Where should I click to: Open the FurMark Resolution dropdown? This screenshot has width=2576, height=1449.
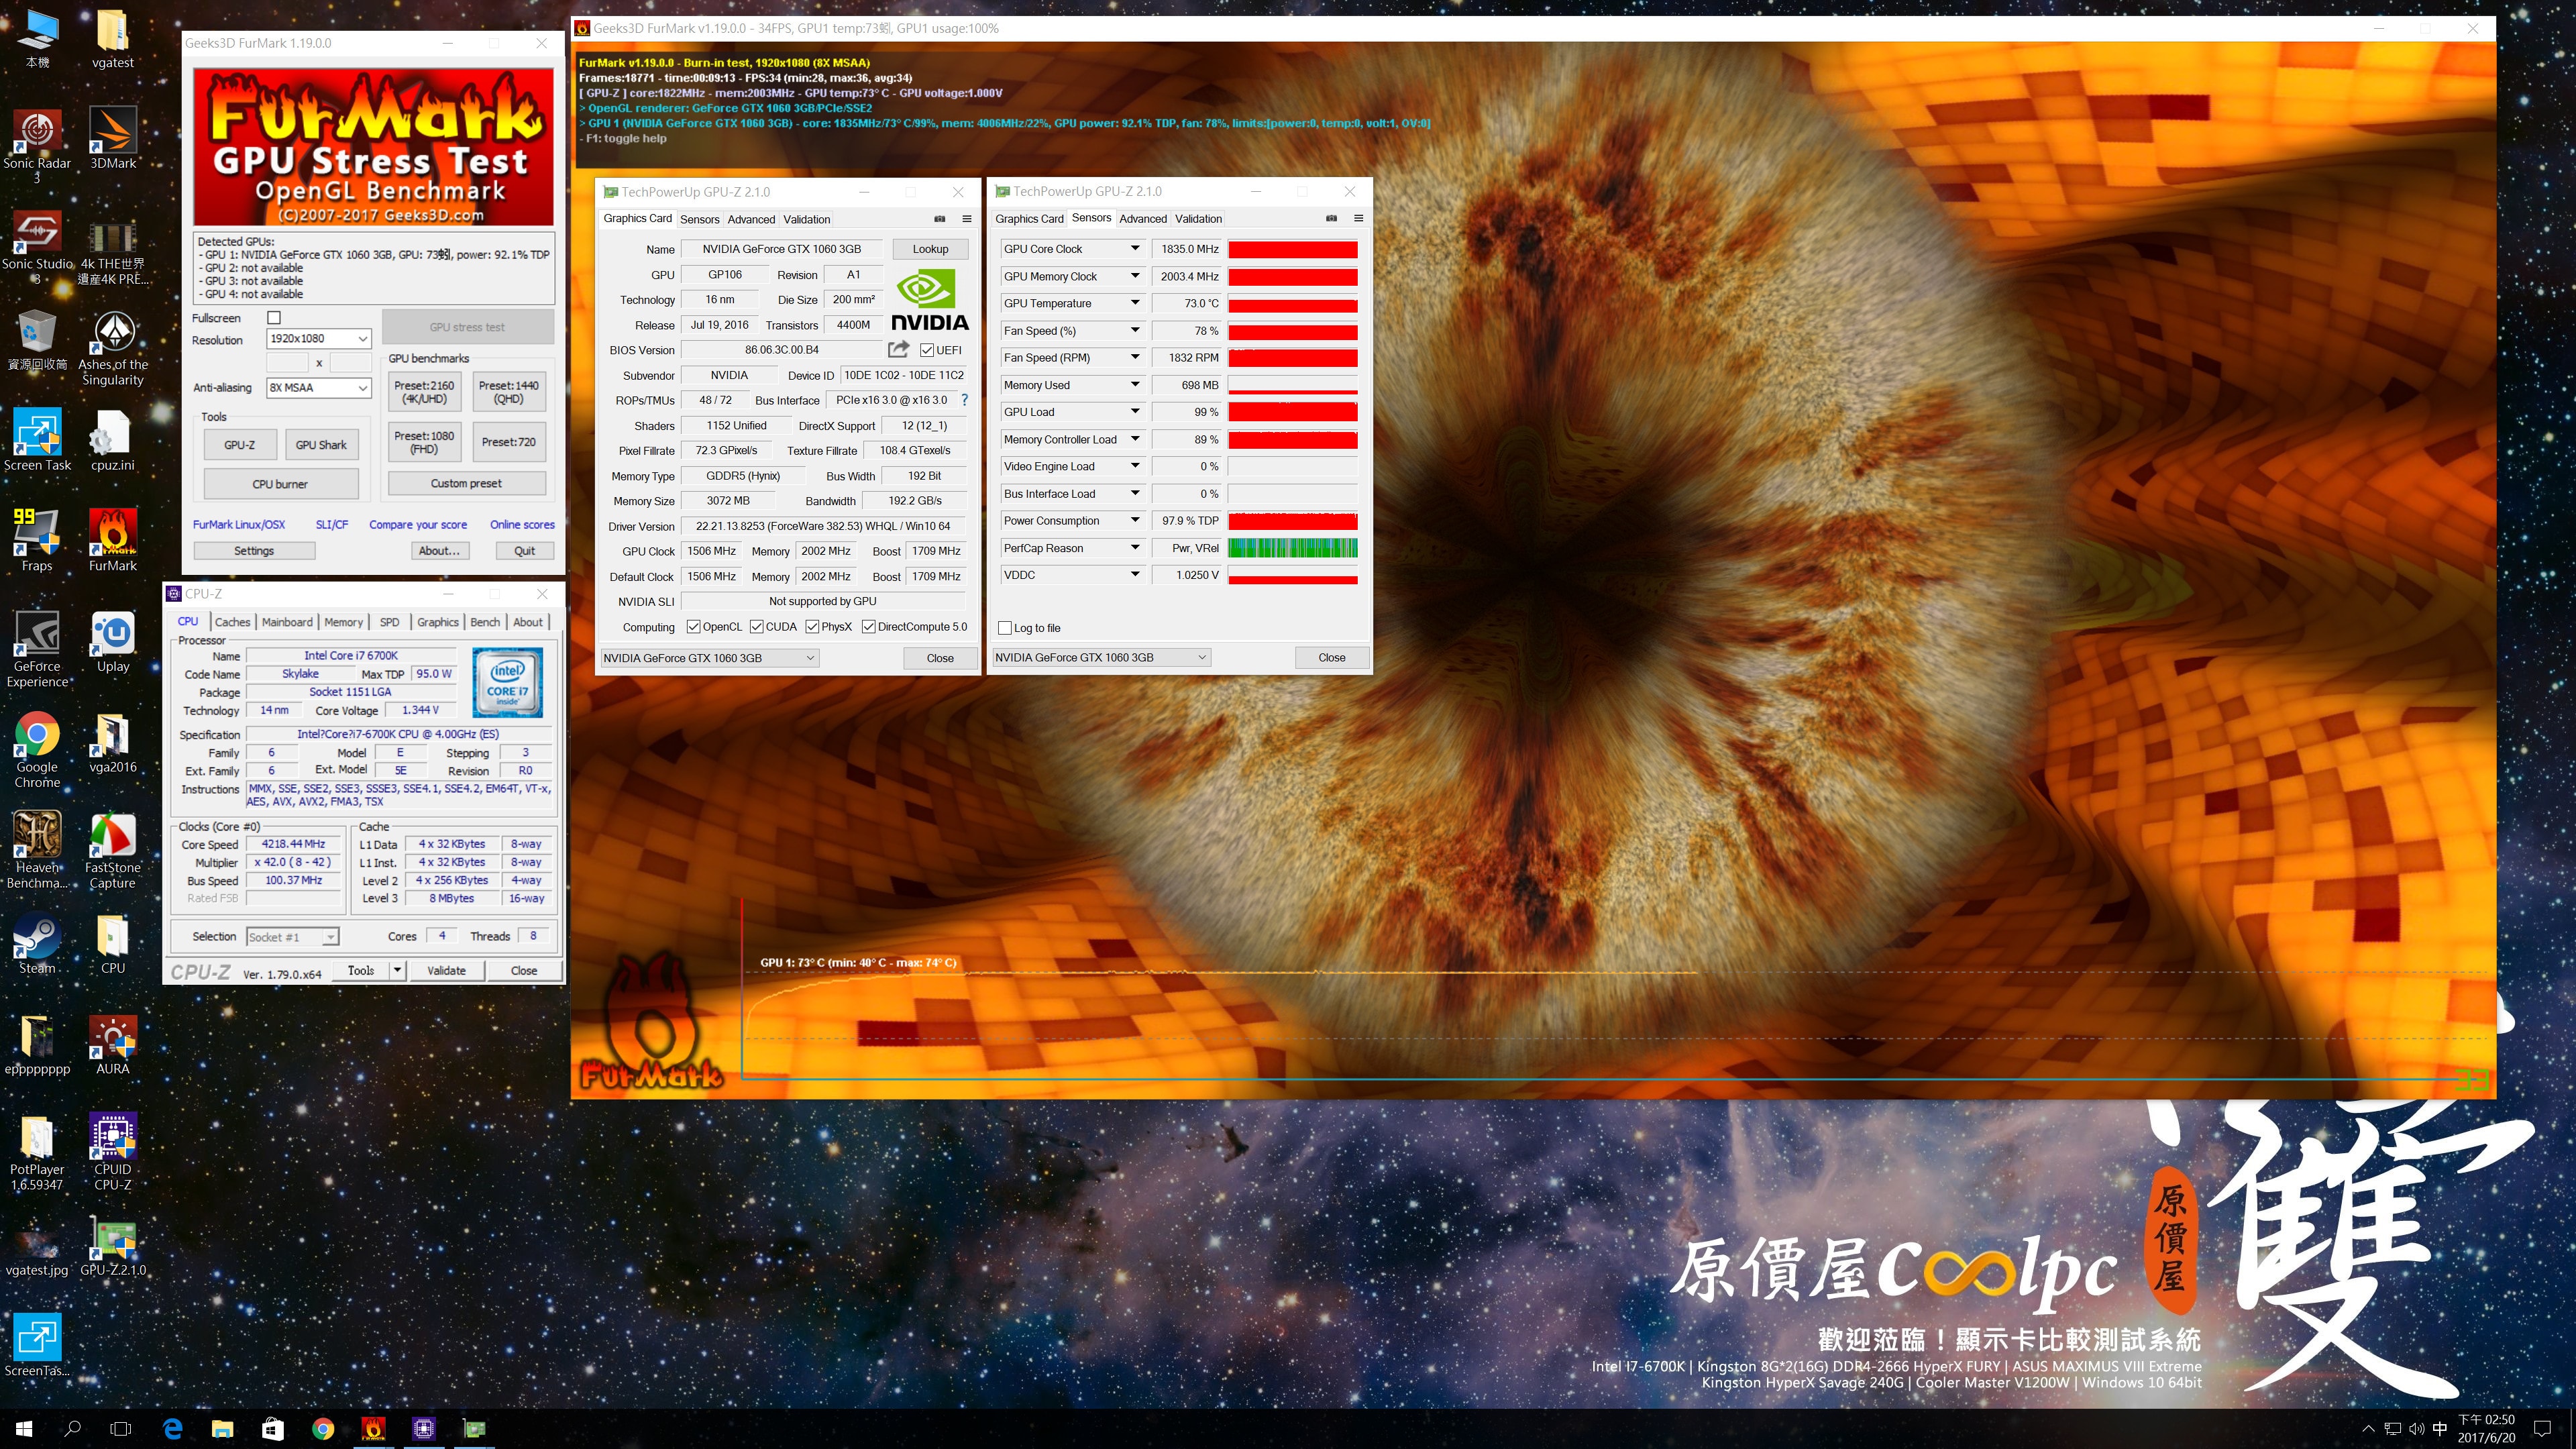319,339
